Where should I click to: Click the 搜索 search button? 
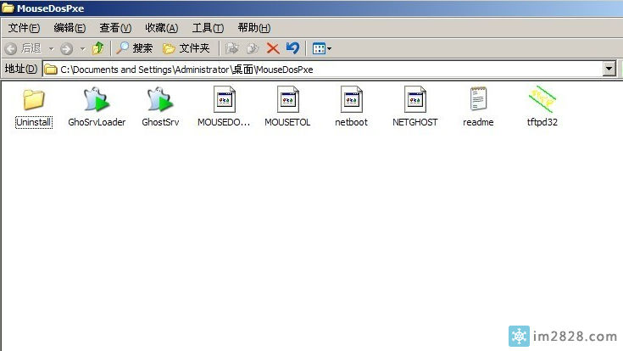pos(135,48)
